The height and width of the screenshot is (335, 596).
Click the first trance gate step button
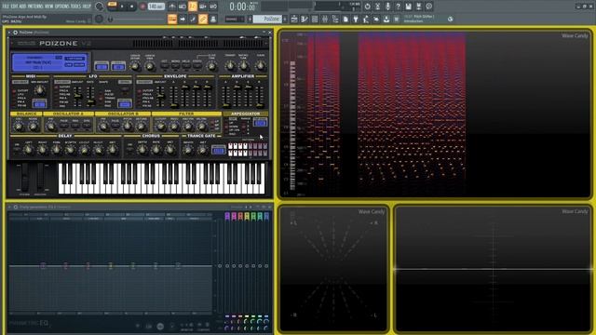[x=230, y=146]
